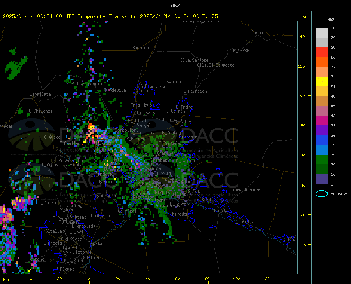Click the 'Tulumaya' place label
The image size is (351, 284).
pyautogui.click(x=145, y=113)
